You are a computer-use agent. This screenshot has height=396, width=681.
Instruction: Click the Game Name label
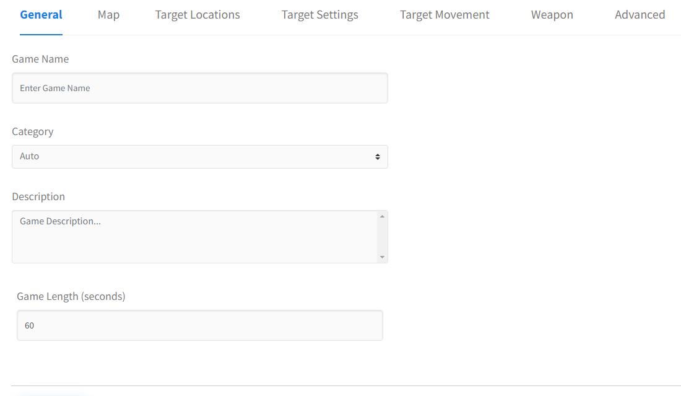[x=40, y=59]
